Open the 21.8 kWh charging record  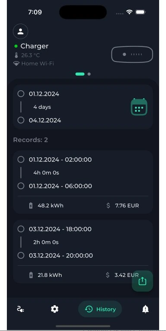83,251
